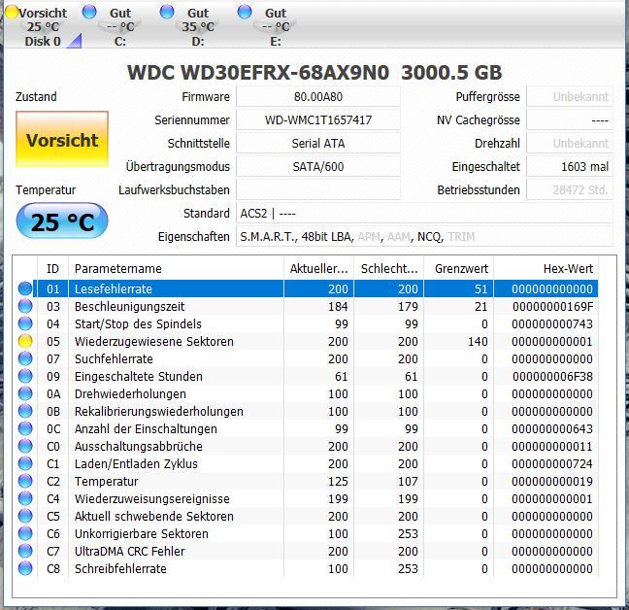Image resolution: width=629 pixels, height=610 pixels.
Task: Click the blue status icon for Lesefehlerrate
Action: [25, 288]
